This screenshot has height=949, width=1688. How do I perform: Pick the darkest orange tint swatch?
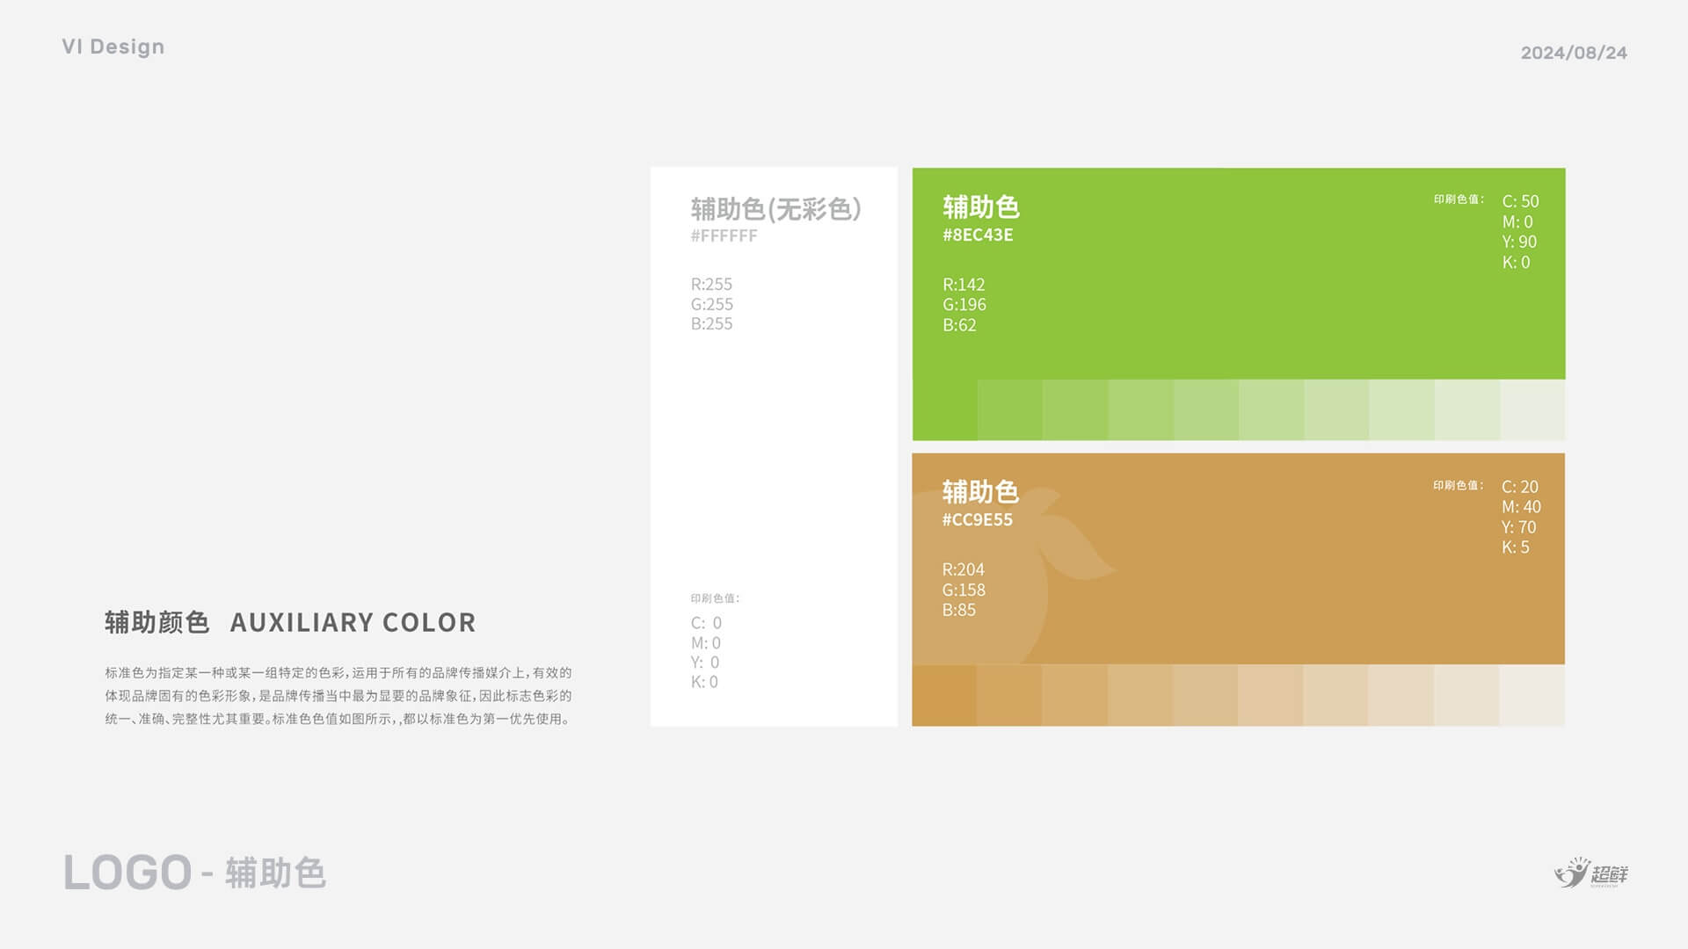tap(944, 695)
